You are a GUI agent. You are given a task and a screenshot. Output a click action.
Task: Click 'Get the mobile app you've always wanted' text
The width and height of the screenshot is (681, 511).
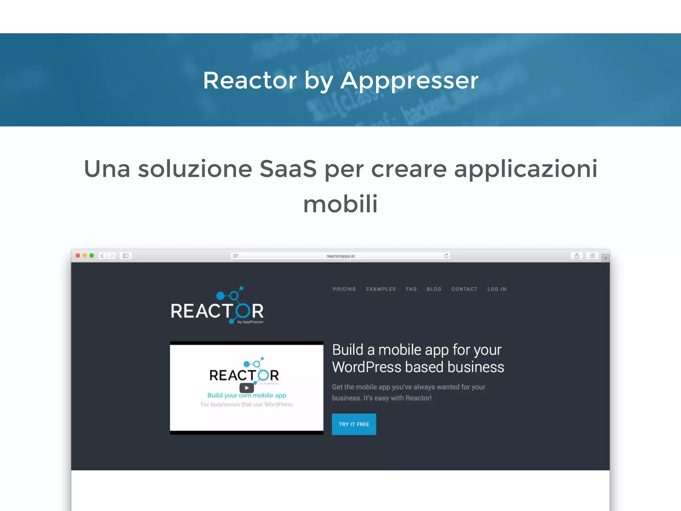[x=409, y=392]
